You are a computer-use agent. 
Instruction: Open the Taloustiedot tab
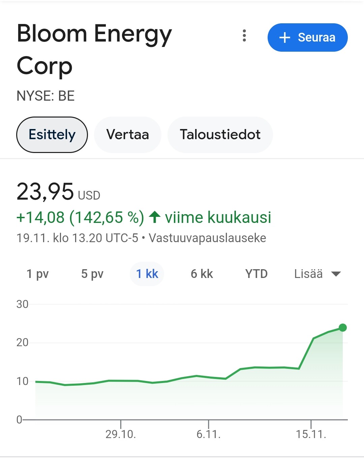[220, 135]
